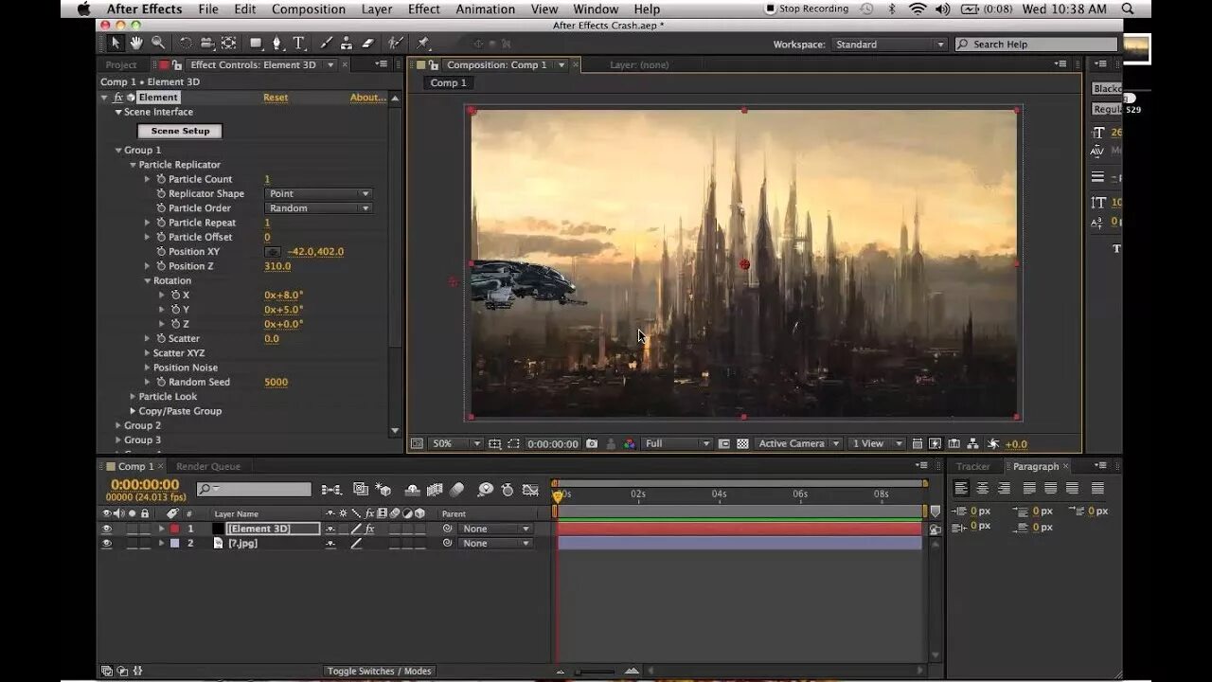
Task: Toggle visibility of the ?.jpg layer
Action: point(106,544)
